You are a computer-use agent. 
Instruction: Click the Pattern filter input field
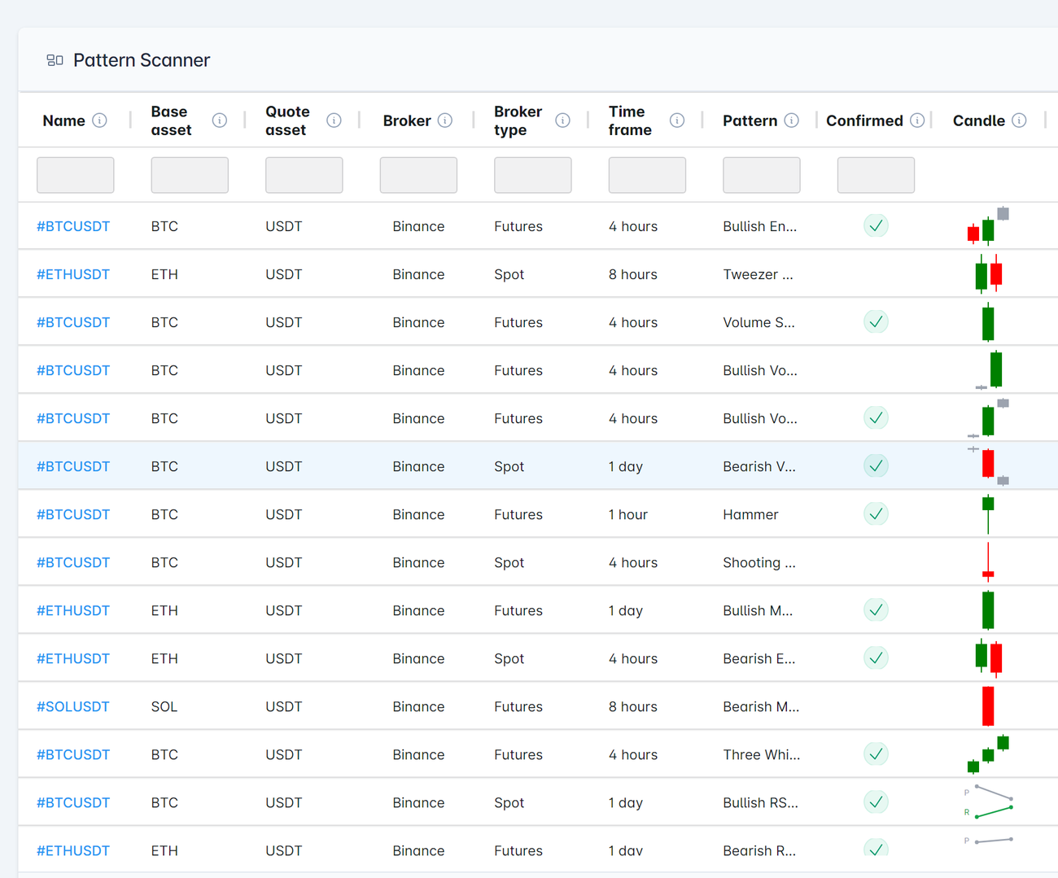tap(762, 175)
